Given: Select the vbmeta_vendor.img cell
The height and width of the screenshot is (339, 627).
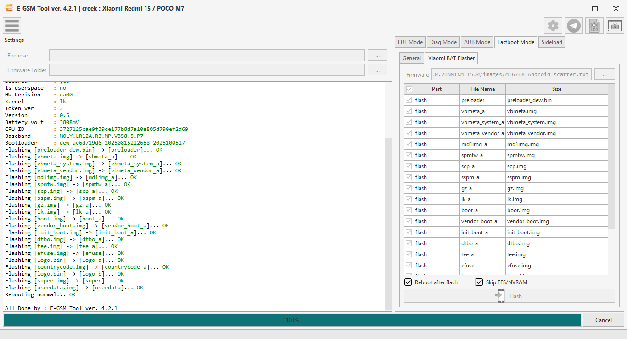Looking at the screenshot, I should coord(557,133).
